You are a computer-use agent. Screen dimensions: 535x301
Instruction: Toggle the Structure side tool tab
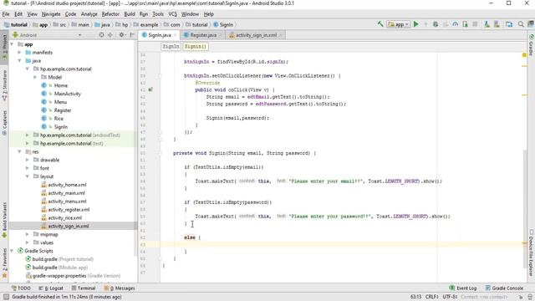tap(4, 84)
